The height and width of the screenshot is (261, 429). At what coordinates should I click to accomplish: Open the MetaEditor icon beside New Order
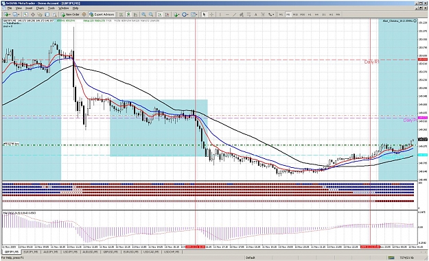tap(84, 14)
